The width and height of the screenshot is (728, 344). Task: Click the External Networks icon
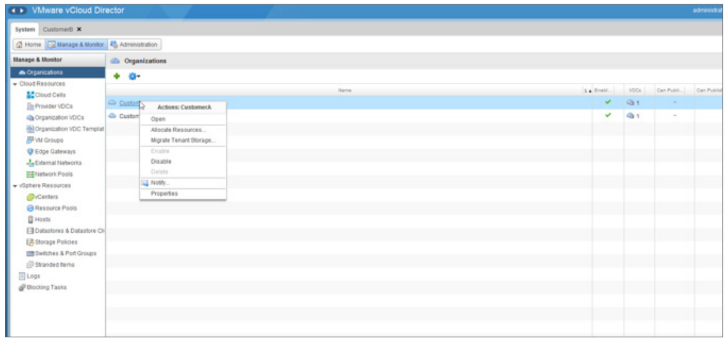(x=31, y=162)
